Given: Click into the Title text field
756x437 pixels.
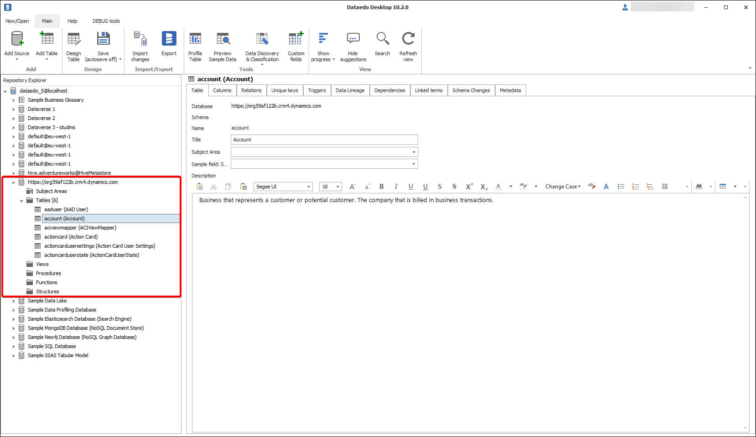Looking at the screenshot, I should [x=324, y=140].
